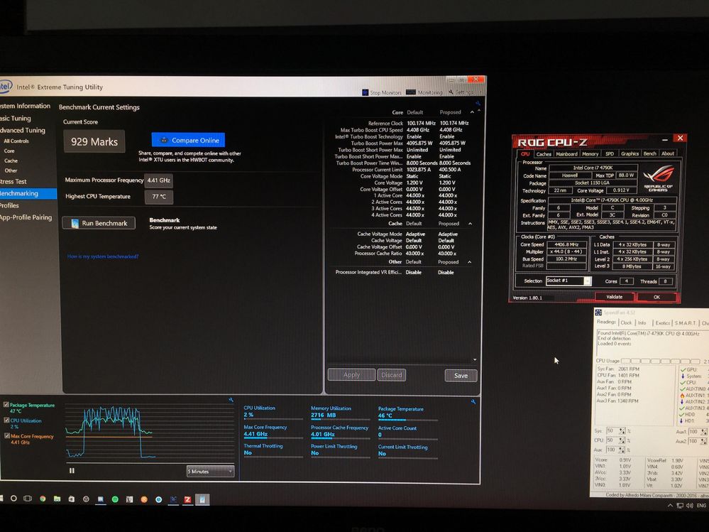This screenshot has width=709, height=532.
Task: Click the Intel XTU taskbar icon
Action: pyautogui.click(x=173, y=499)
